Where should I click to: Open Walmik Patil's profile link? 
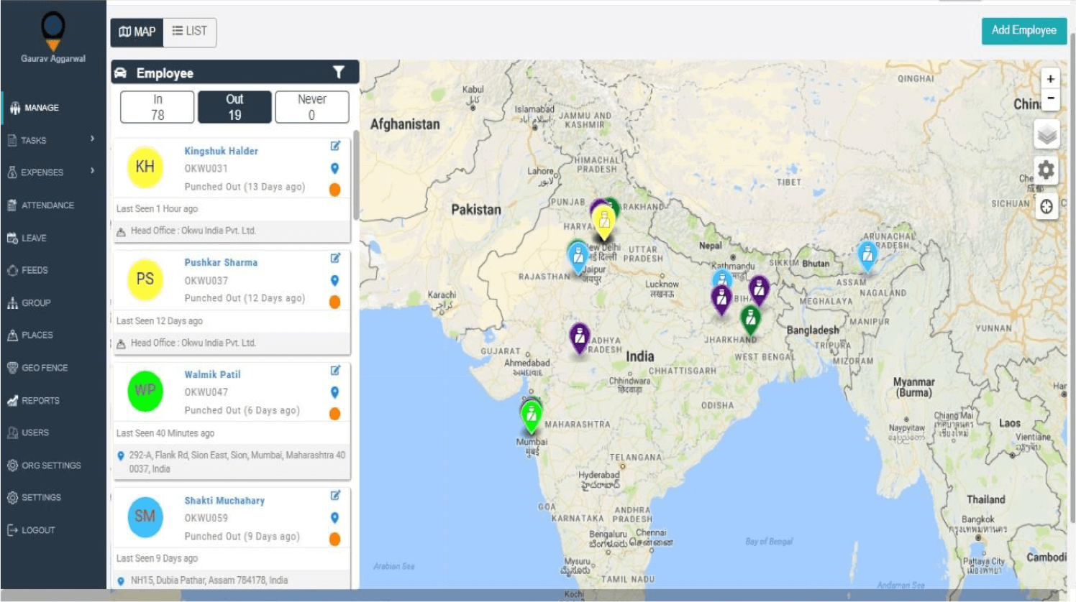pos(213,374)
